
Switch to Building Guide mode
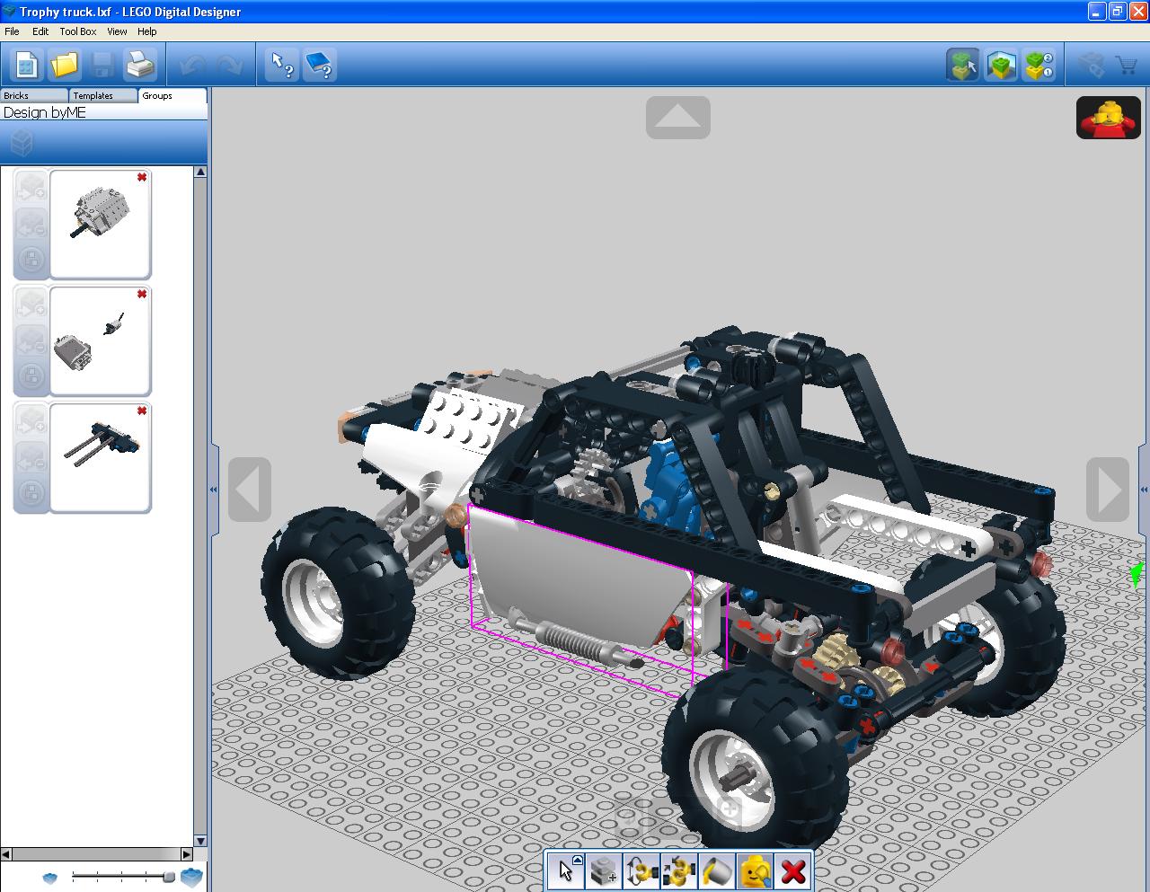click(x=1039, y=65)
